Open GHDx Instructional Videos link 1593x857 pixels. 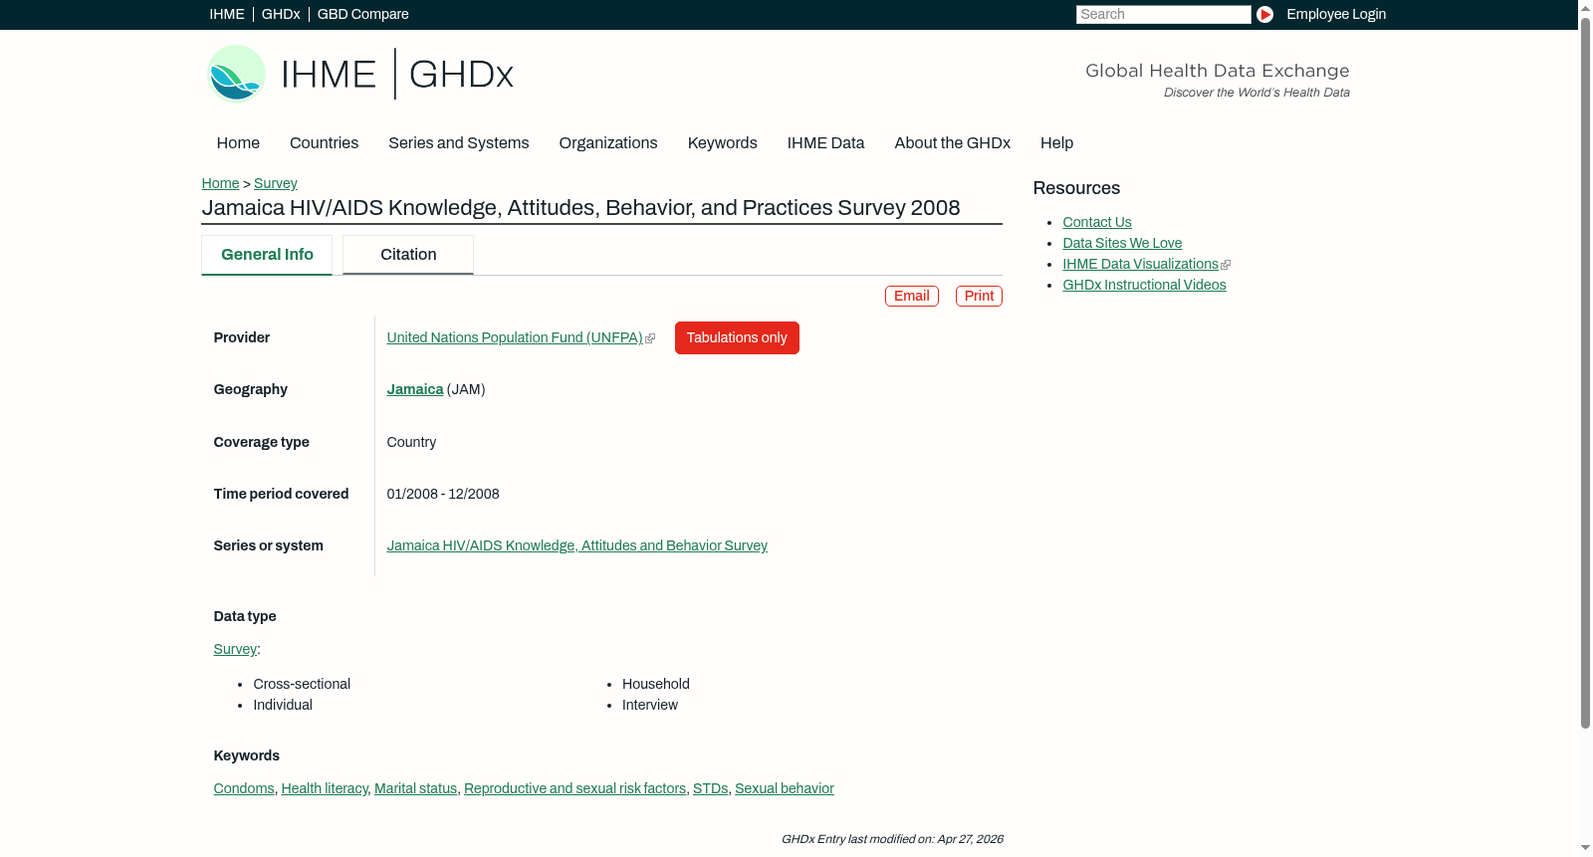1144,285
